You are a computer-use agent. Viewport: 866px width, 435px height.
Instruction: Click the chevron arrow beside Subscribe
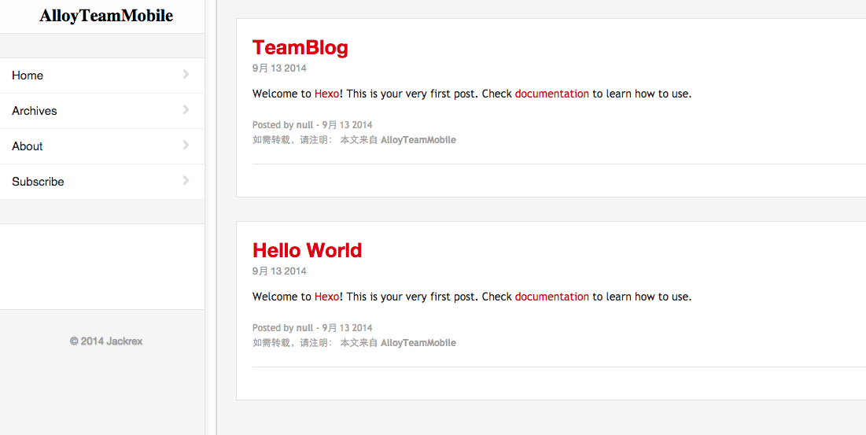point(186,180)
